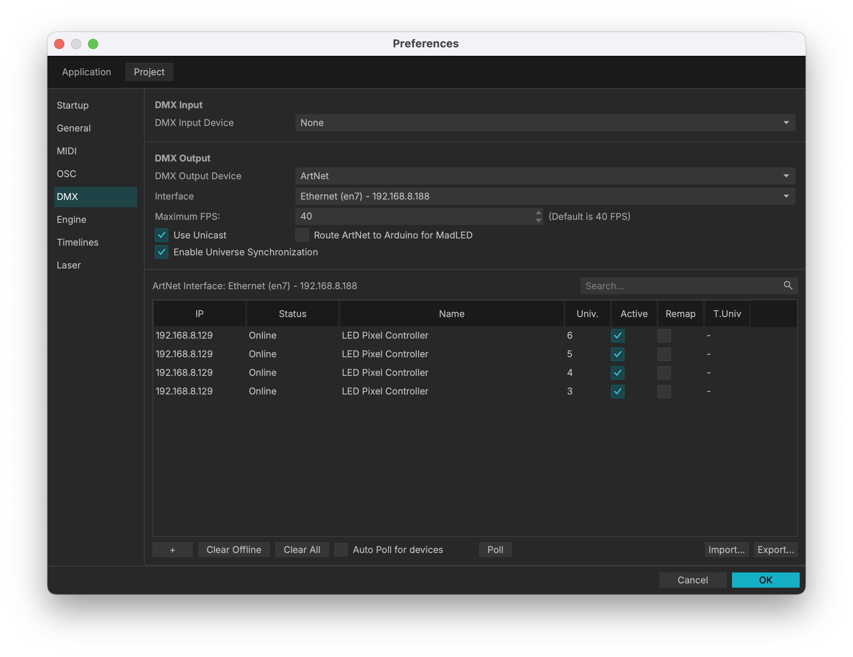Click universe number 3 cell
Screen dimensions: 853x657
click(x=570, y=391)
